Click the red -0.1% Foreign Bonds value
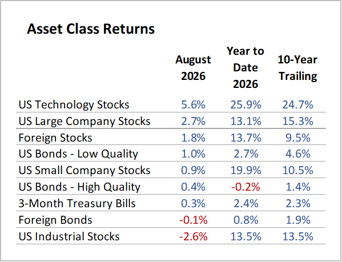 click(193, 220)
